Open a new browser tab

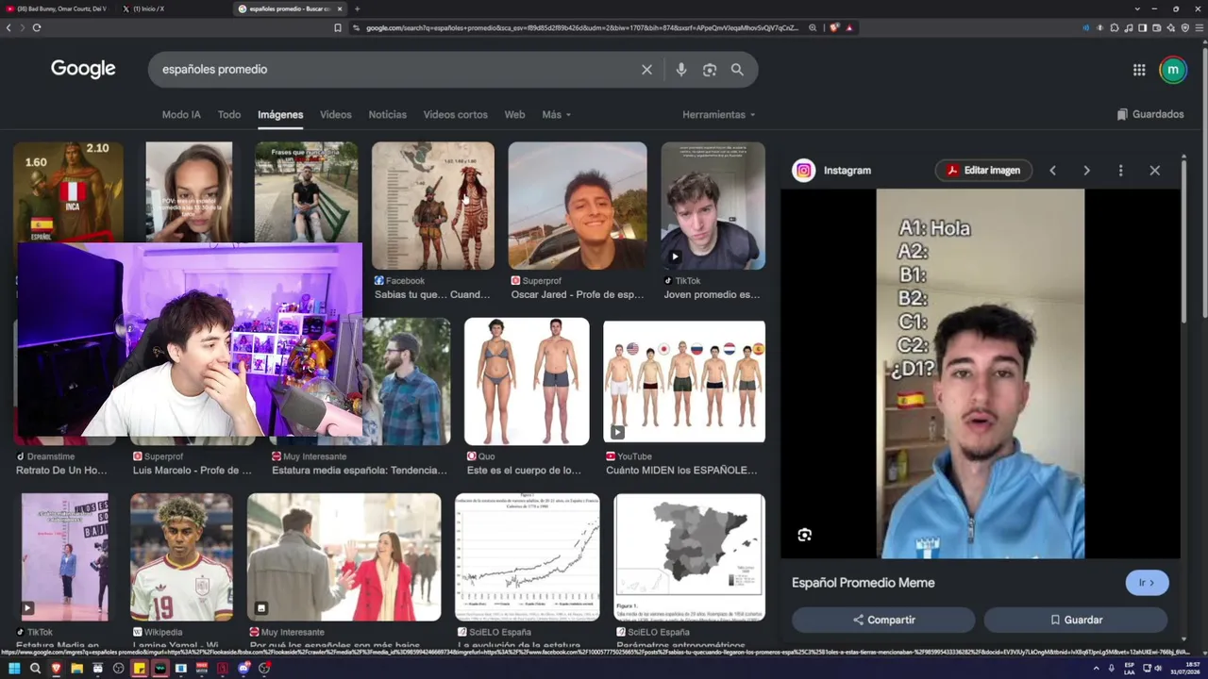point(357,8)
